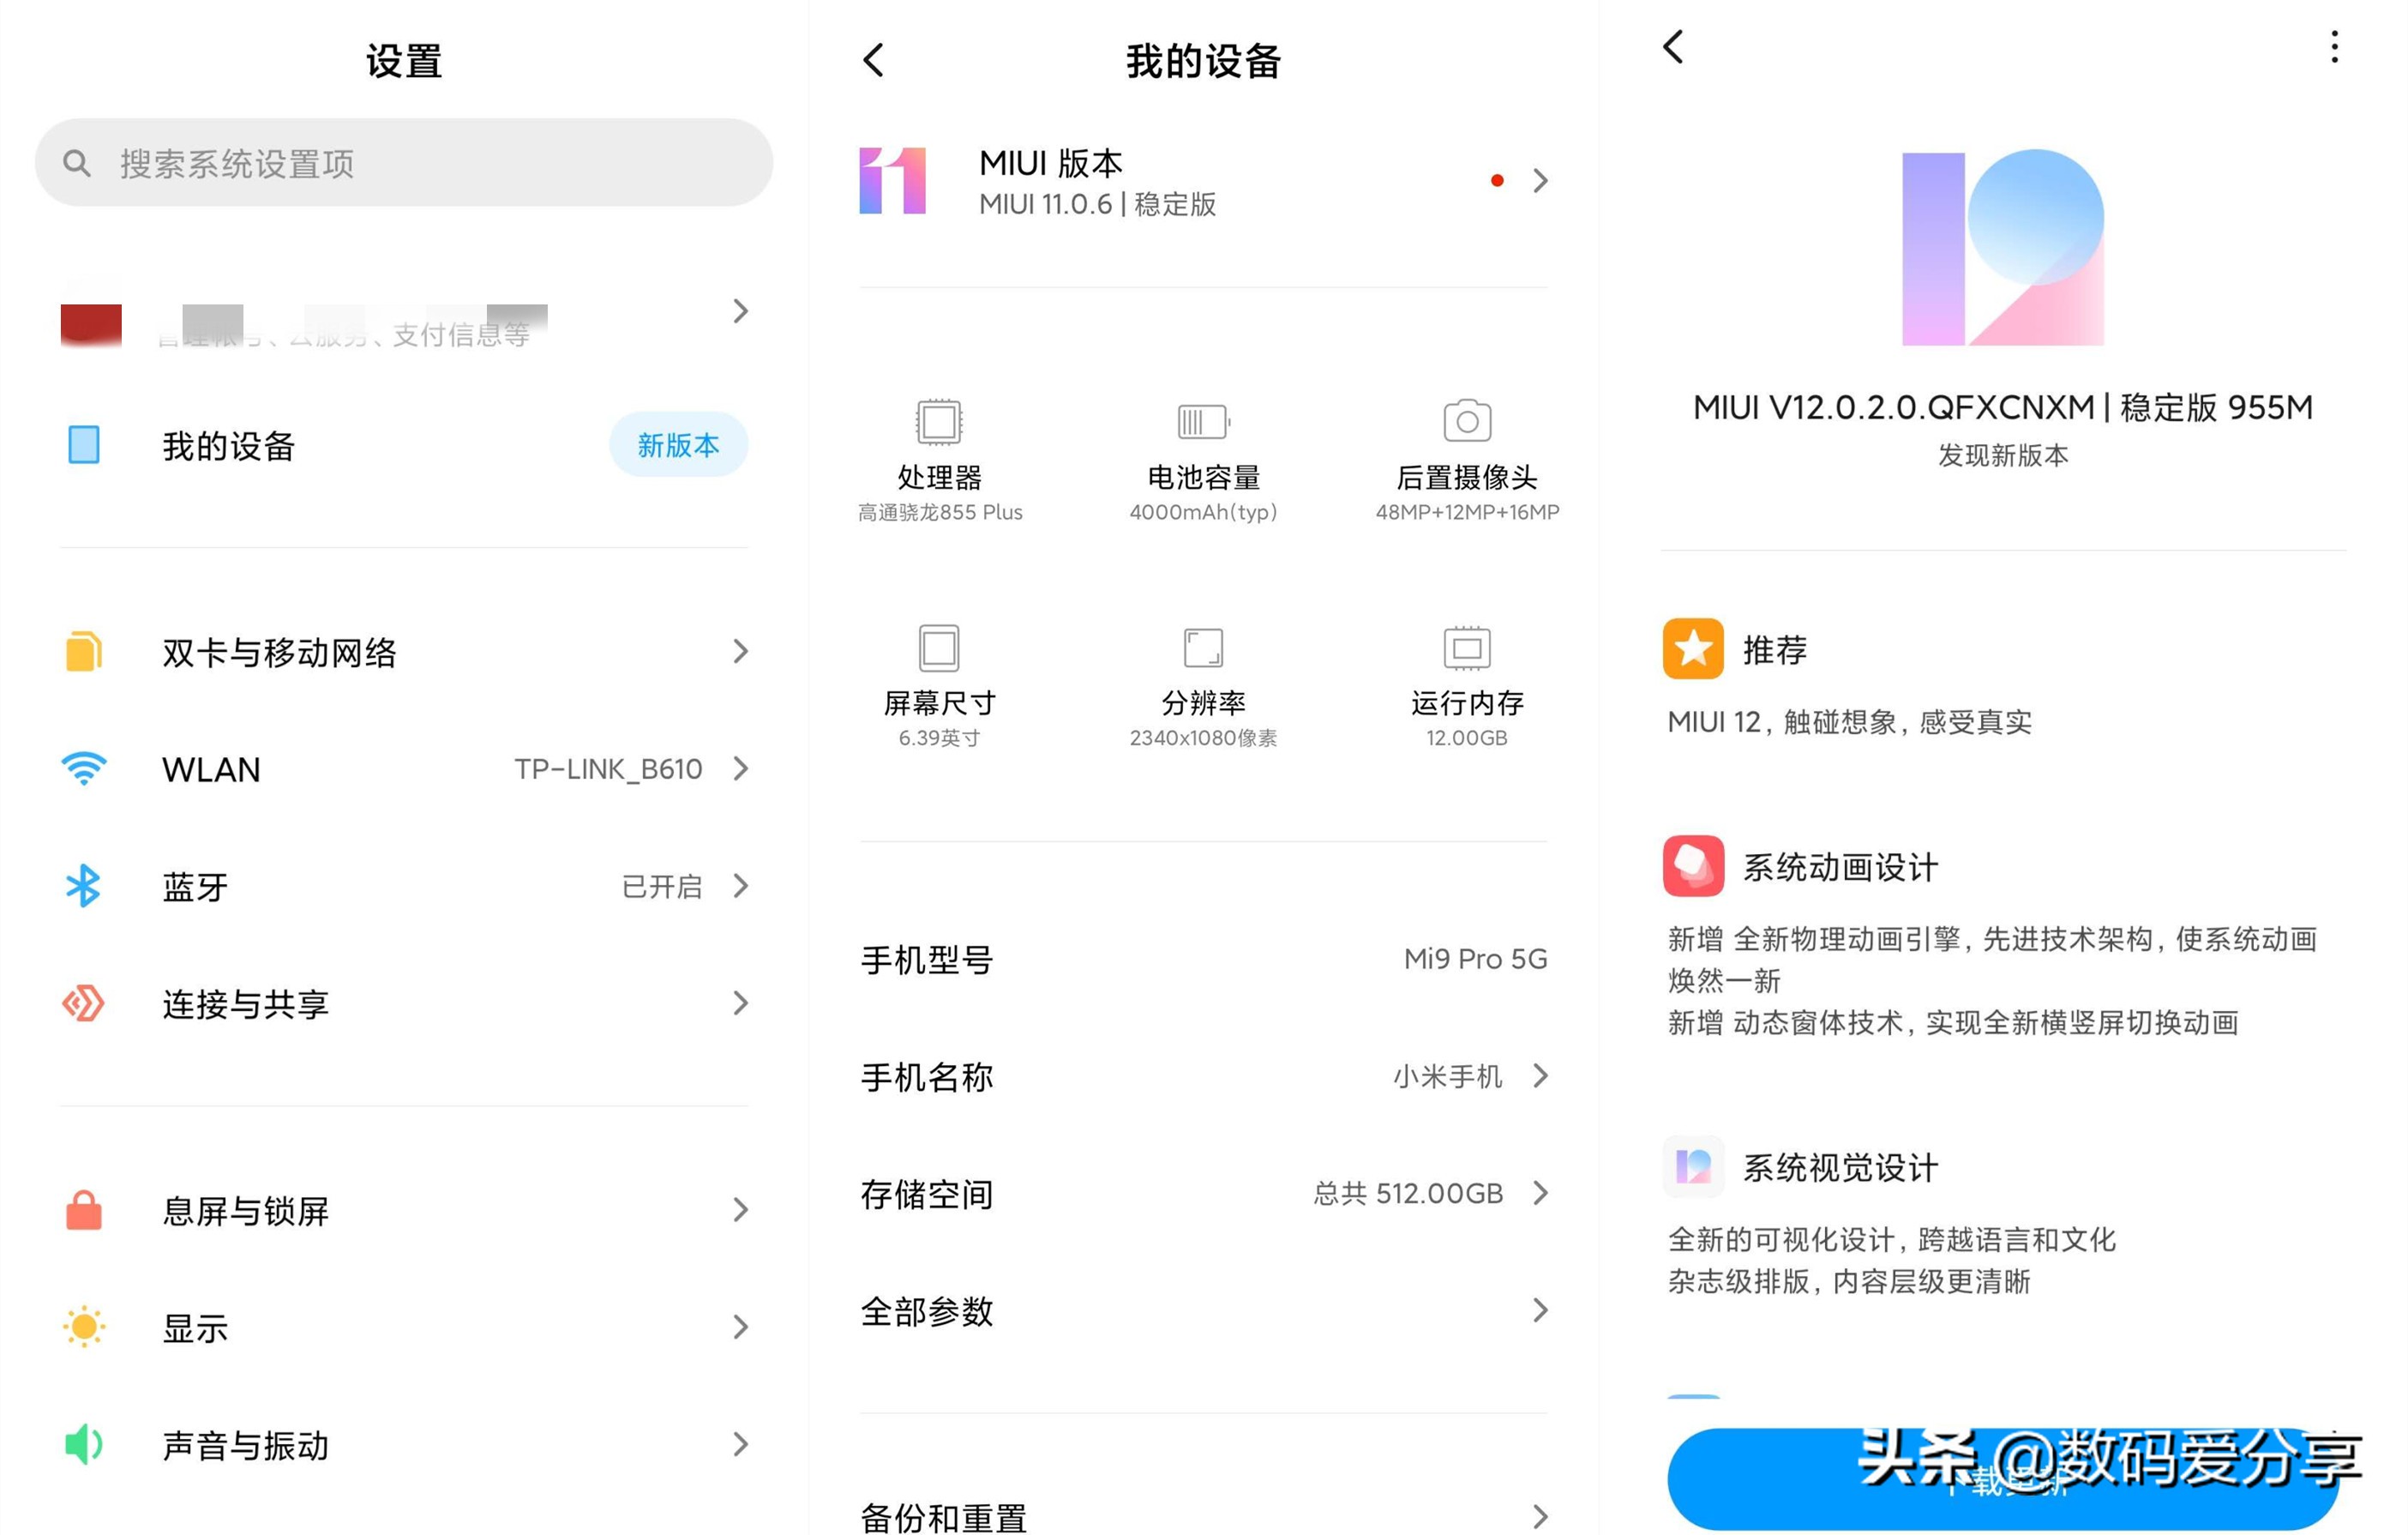Image resolution: width=2408 pixels, height=1535 pixels.
Task: Go back from 我的设备 page
Action: (x=873, y=60)
